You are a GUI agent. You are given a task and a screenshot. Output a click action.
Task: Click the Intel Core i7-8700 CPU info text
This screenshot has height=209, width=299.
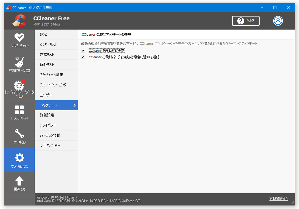pyautogui.click(x=89, y=201)
